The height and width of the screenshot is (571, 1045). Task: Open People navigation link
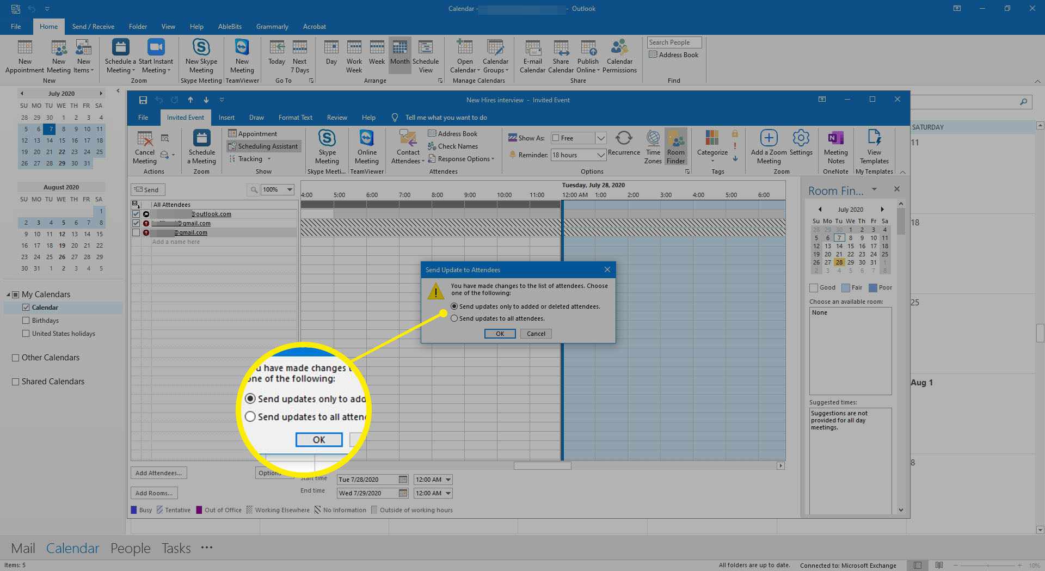point(130,548)
